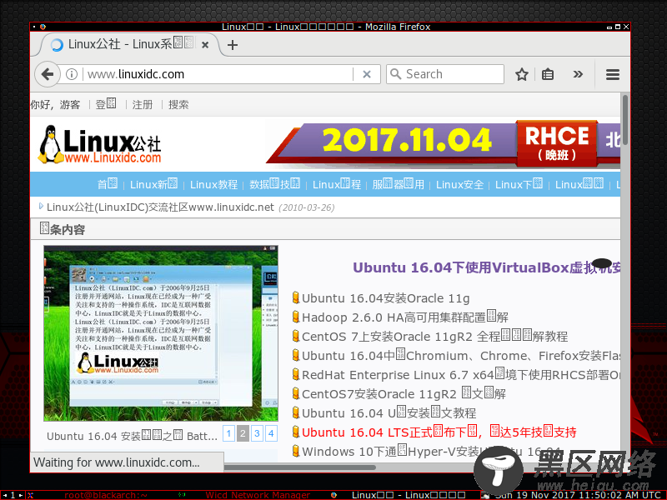667x500 pixels.
Task: Open Windows 10 Hyper-V article
Action: (432, 452)
